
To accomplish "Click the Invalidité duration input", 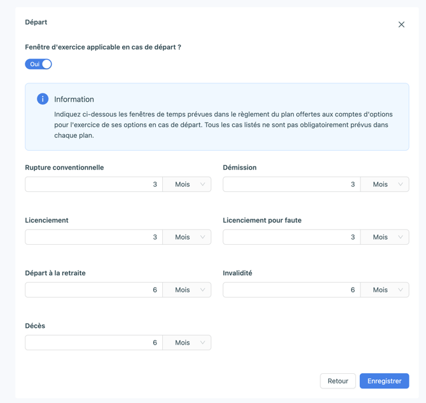I will click(291, 290).
